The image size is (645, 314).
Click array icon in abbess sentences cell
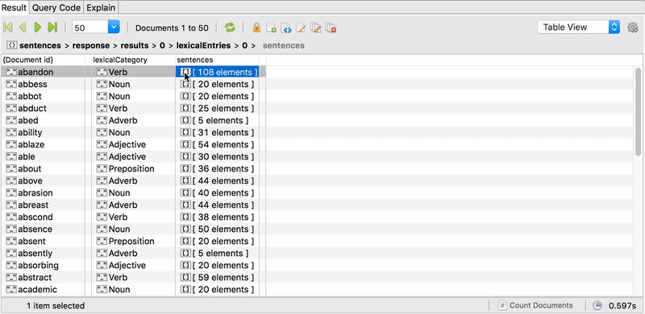point(186,85)
